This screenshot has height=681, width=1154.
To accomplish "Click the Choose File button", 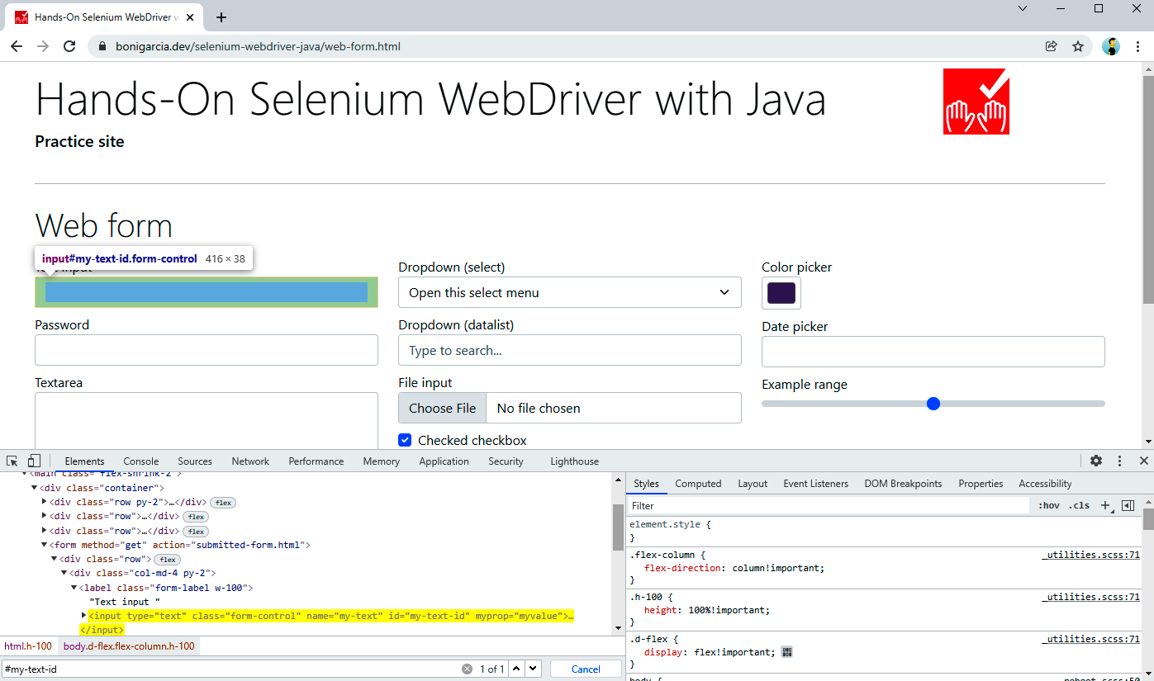I will 442,408.
